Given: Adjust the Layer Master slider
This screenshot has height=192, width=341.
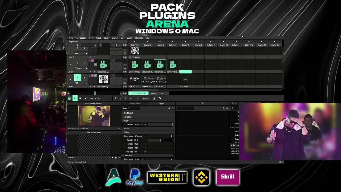Looking at the screenshot, I should coord(160,125).
